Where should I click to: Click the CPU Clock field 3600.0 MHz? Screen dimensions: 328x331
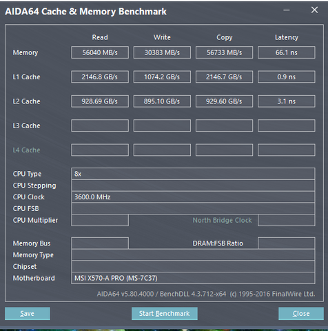(x=193, y=197)
